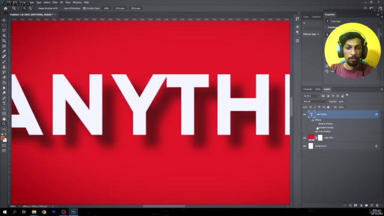This screenshot has width=384, height=216.
Task: Select the Rectangle shape tool
Action: [x=4, y=113]
